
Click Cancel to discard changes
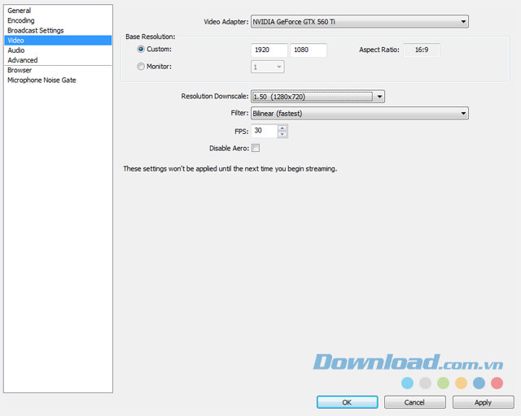coord(414,402)
